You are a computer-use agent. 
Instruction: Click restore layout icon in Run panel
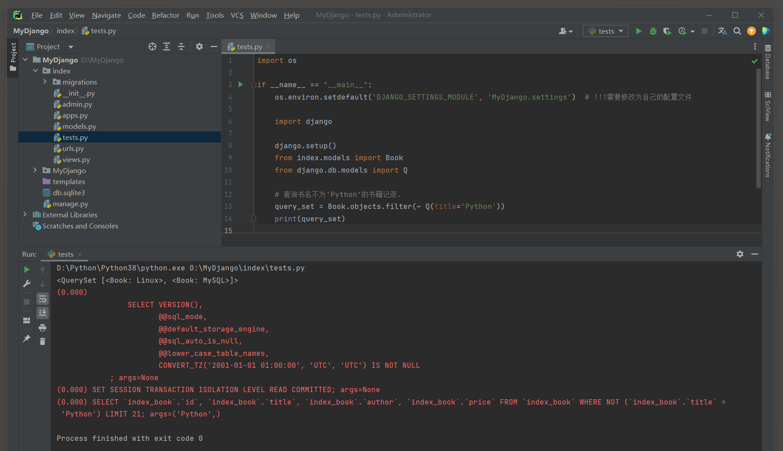[x=27, y=320]
